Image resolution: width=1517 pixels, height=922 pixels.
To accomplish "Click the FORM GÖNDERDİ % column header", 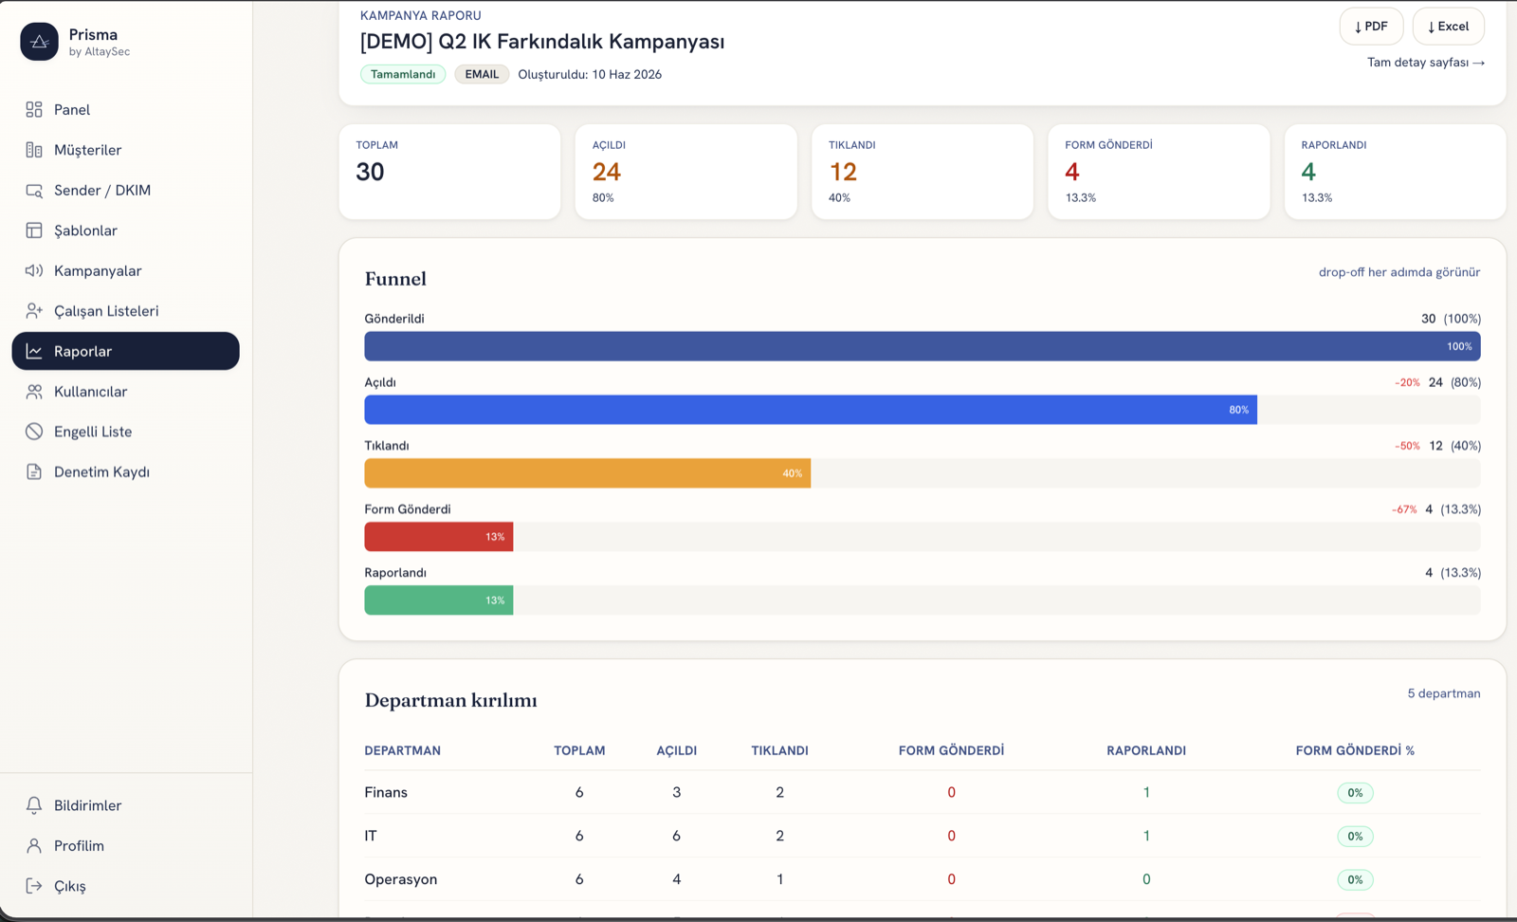I will pyautogui.click(x=1355, y=750).
